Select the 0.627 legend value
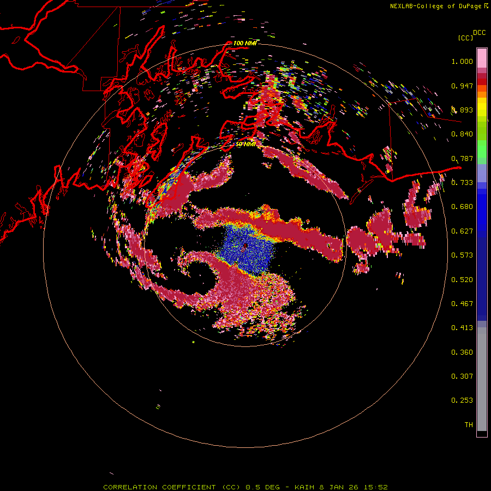The image size is (491, 491). click(x=462, y=231)
